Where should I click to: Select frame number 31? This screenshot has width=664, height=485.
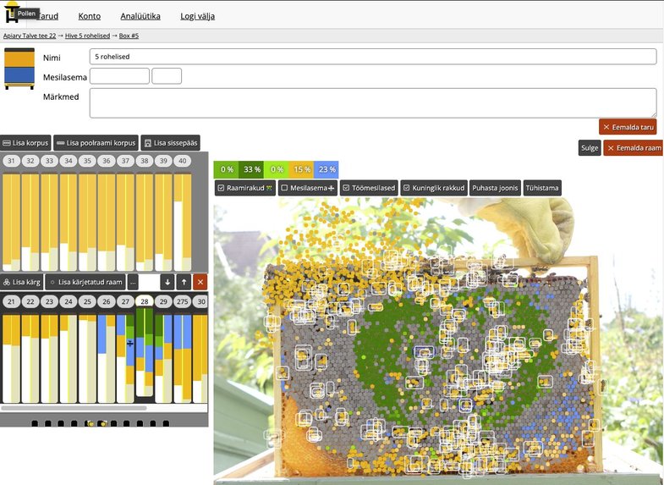pos(12,161)
